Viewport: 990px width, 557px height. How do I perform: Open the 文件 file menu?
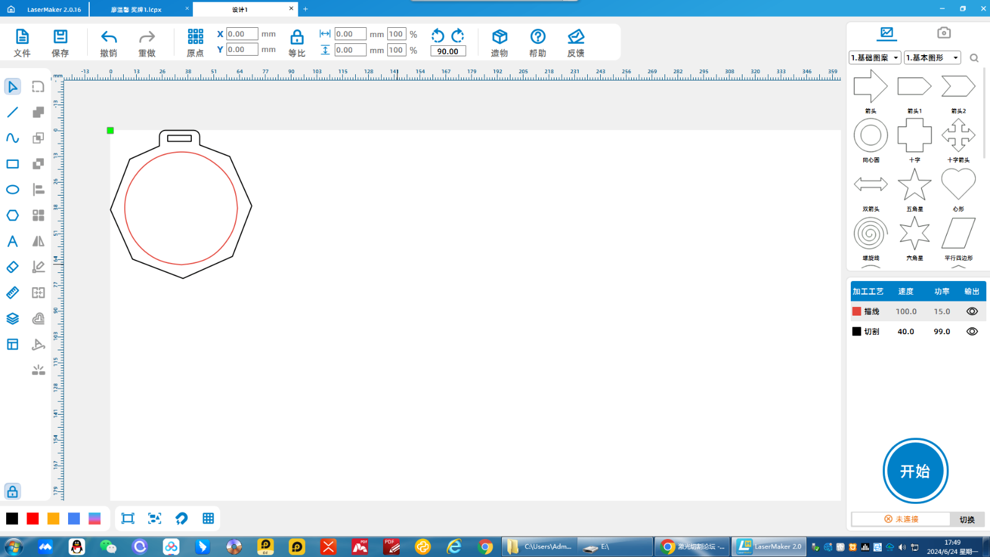22,43
